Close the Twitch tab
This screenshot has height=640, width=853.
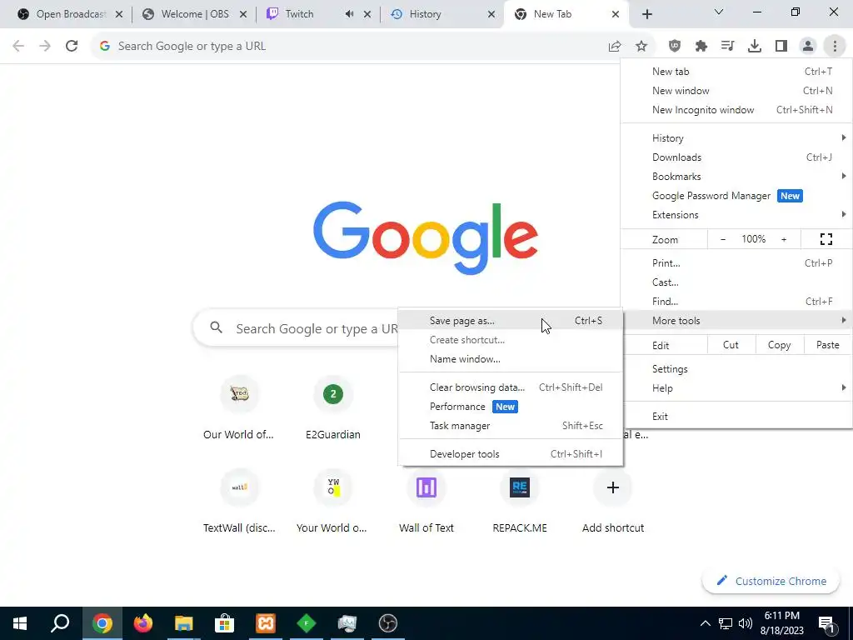pos(367,14)
